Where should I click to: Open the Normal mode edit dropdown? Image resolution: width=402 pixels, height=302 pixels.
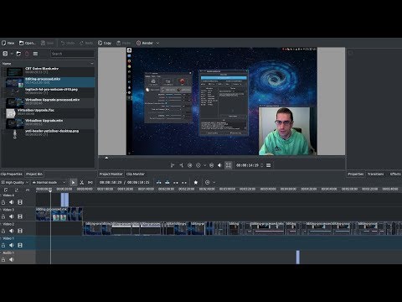pos(49,182)
